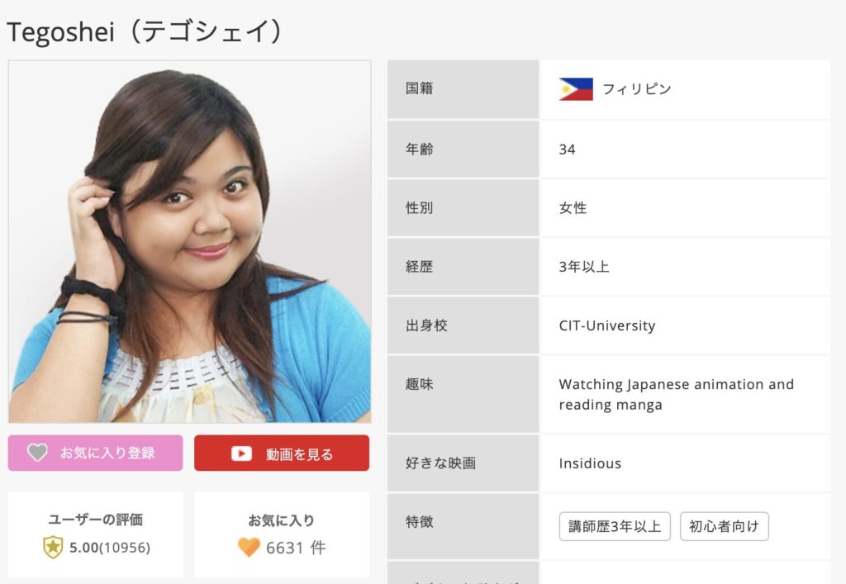This screenshot has width=846, height=584.
Task: Click the フィリピン nationality text
Action: pos(637,89)
